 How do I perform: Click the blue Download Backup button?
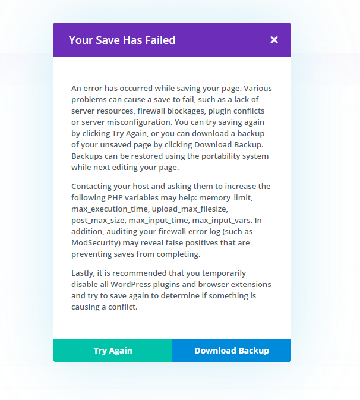pyautogui.click(x=232, y=351)
